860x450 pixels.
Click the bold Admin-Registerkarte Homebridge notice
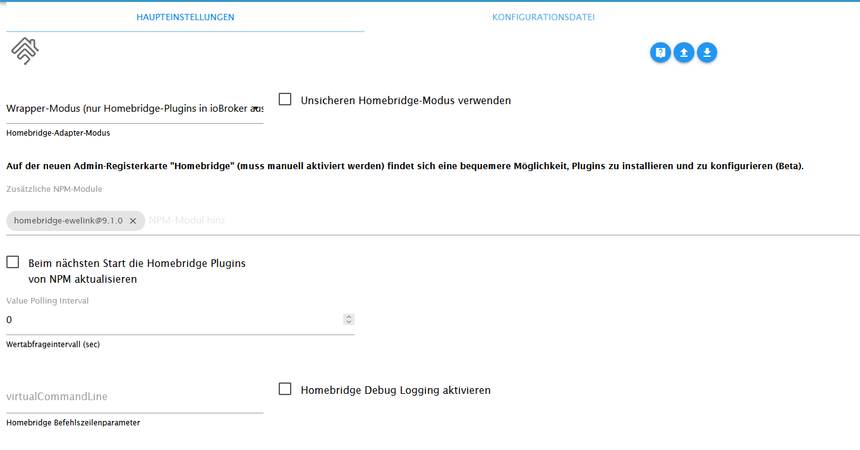(x=405, y=167)
